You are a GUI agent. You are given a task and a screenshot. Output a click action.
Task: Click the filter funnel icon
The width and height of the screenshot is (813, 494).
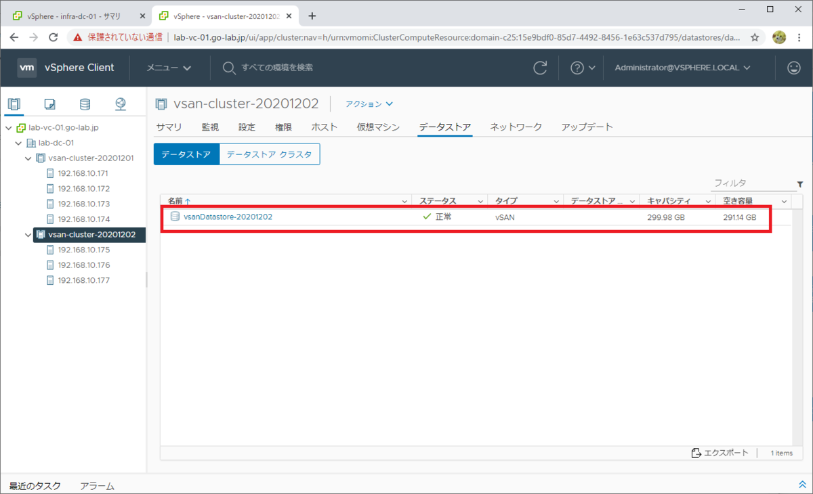click(x=800, y=184)
